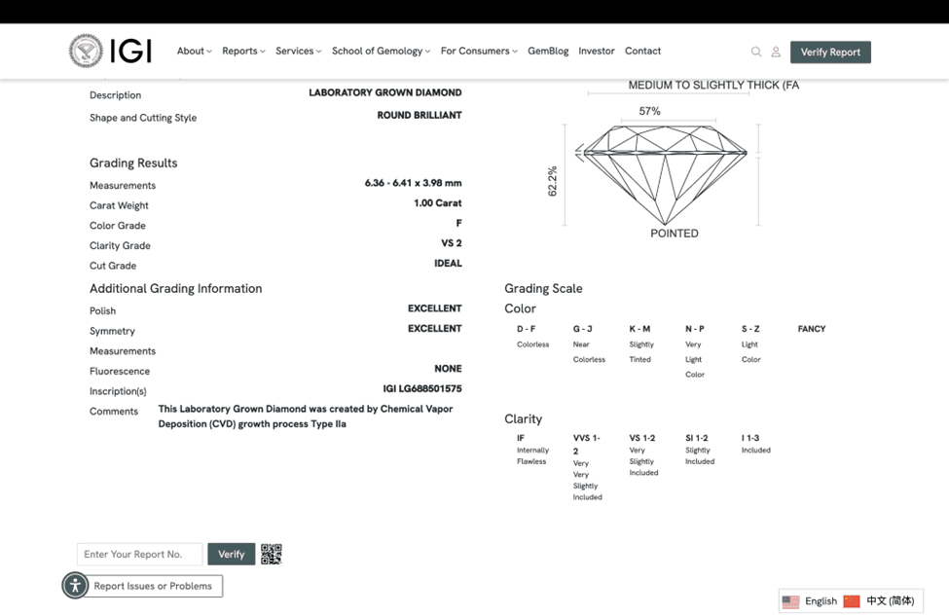Click the 1.00 Carat weight value
This screenshot has width=949, height=616.
click(438, 202)
